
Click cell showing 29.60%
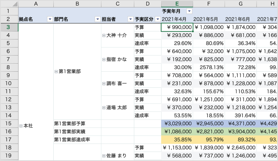177,43
